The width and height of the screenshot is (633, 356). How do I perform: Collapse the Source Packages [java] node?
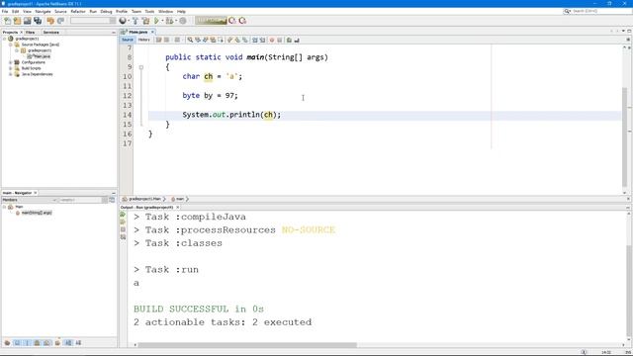(11, 44)
